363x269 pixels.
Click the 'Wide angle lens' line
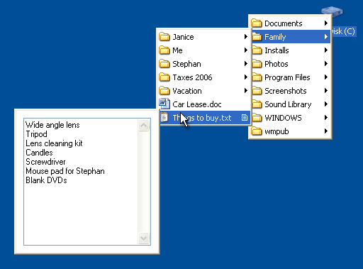pos(52,125)
